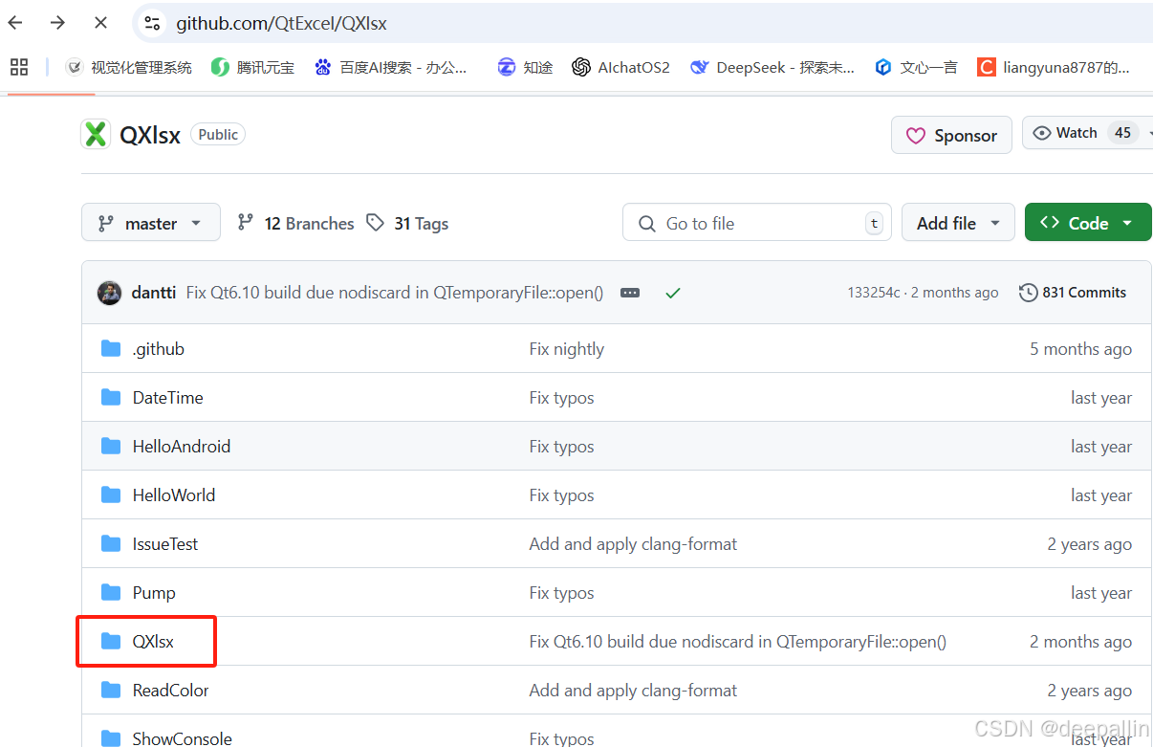
Task: Click the folder icon beside IssueTest
Action: pyautogui.click(x=111, y=543)
